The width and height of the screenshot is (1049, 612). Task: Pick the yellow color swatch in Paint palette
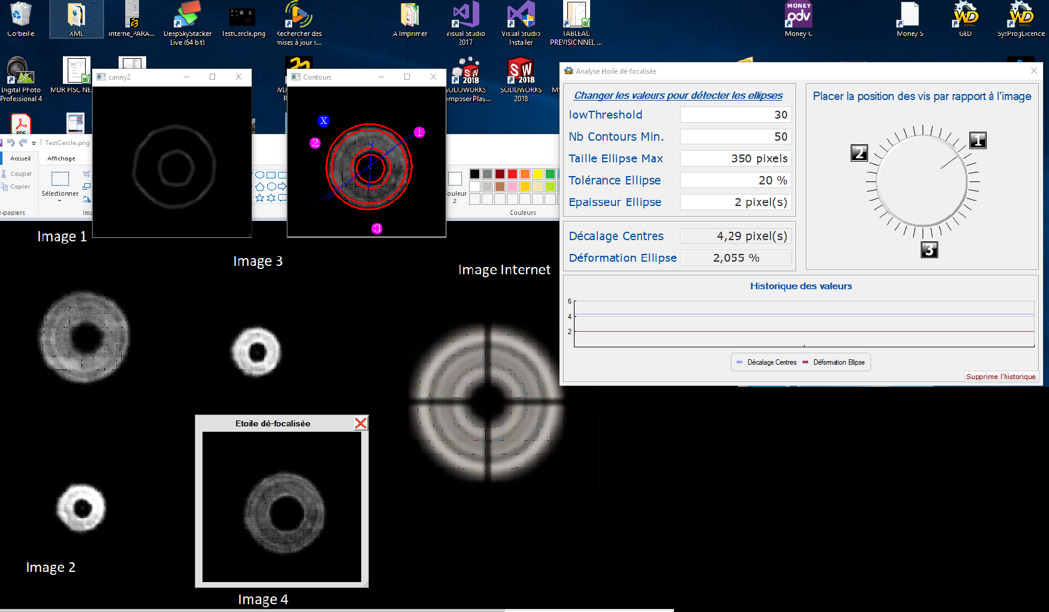(x=537, y=174)
